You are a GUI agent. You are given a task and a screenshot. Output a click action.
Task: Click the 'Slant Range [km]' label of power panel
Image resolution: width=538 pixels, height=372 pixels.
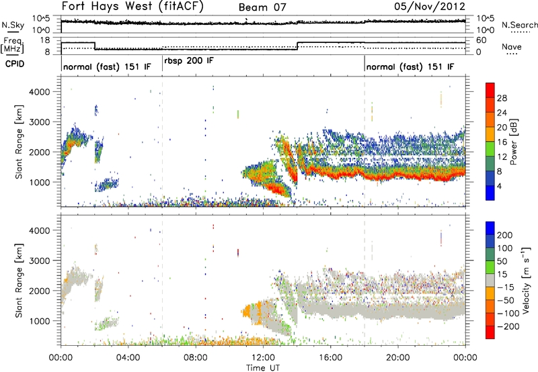[x=19, y=142]
